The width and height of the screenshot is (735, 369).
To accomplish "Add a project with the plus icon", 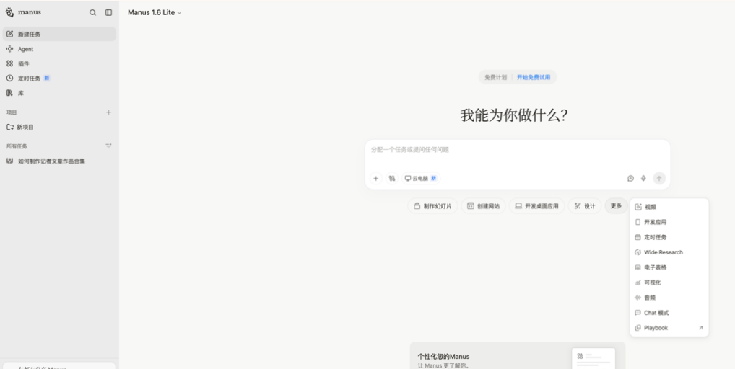I will pyautogui.click(x=109, y=112).
